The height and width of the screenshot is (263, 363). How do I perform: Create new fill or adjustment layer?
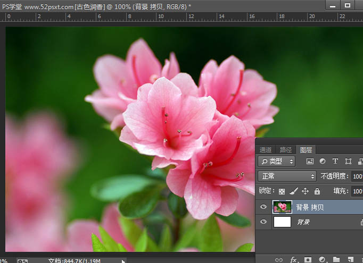[322, 259]
